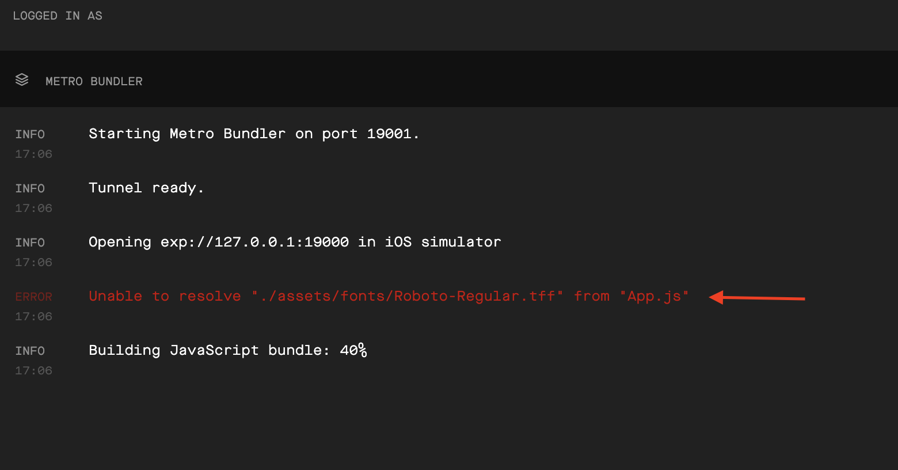Click the red arrow pointing at the error
The width and height of the screenshot is (898, 470).
[x=756, y=298]
